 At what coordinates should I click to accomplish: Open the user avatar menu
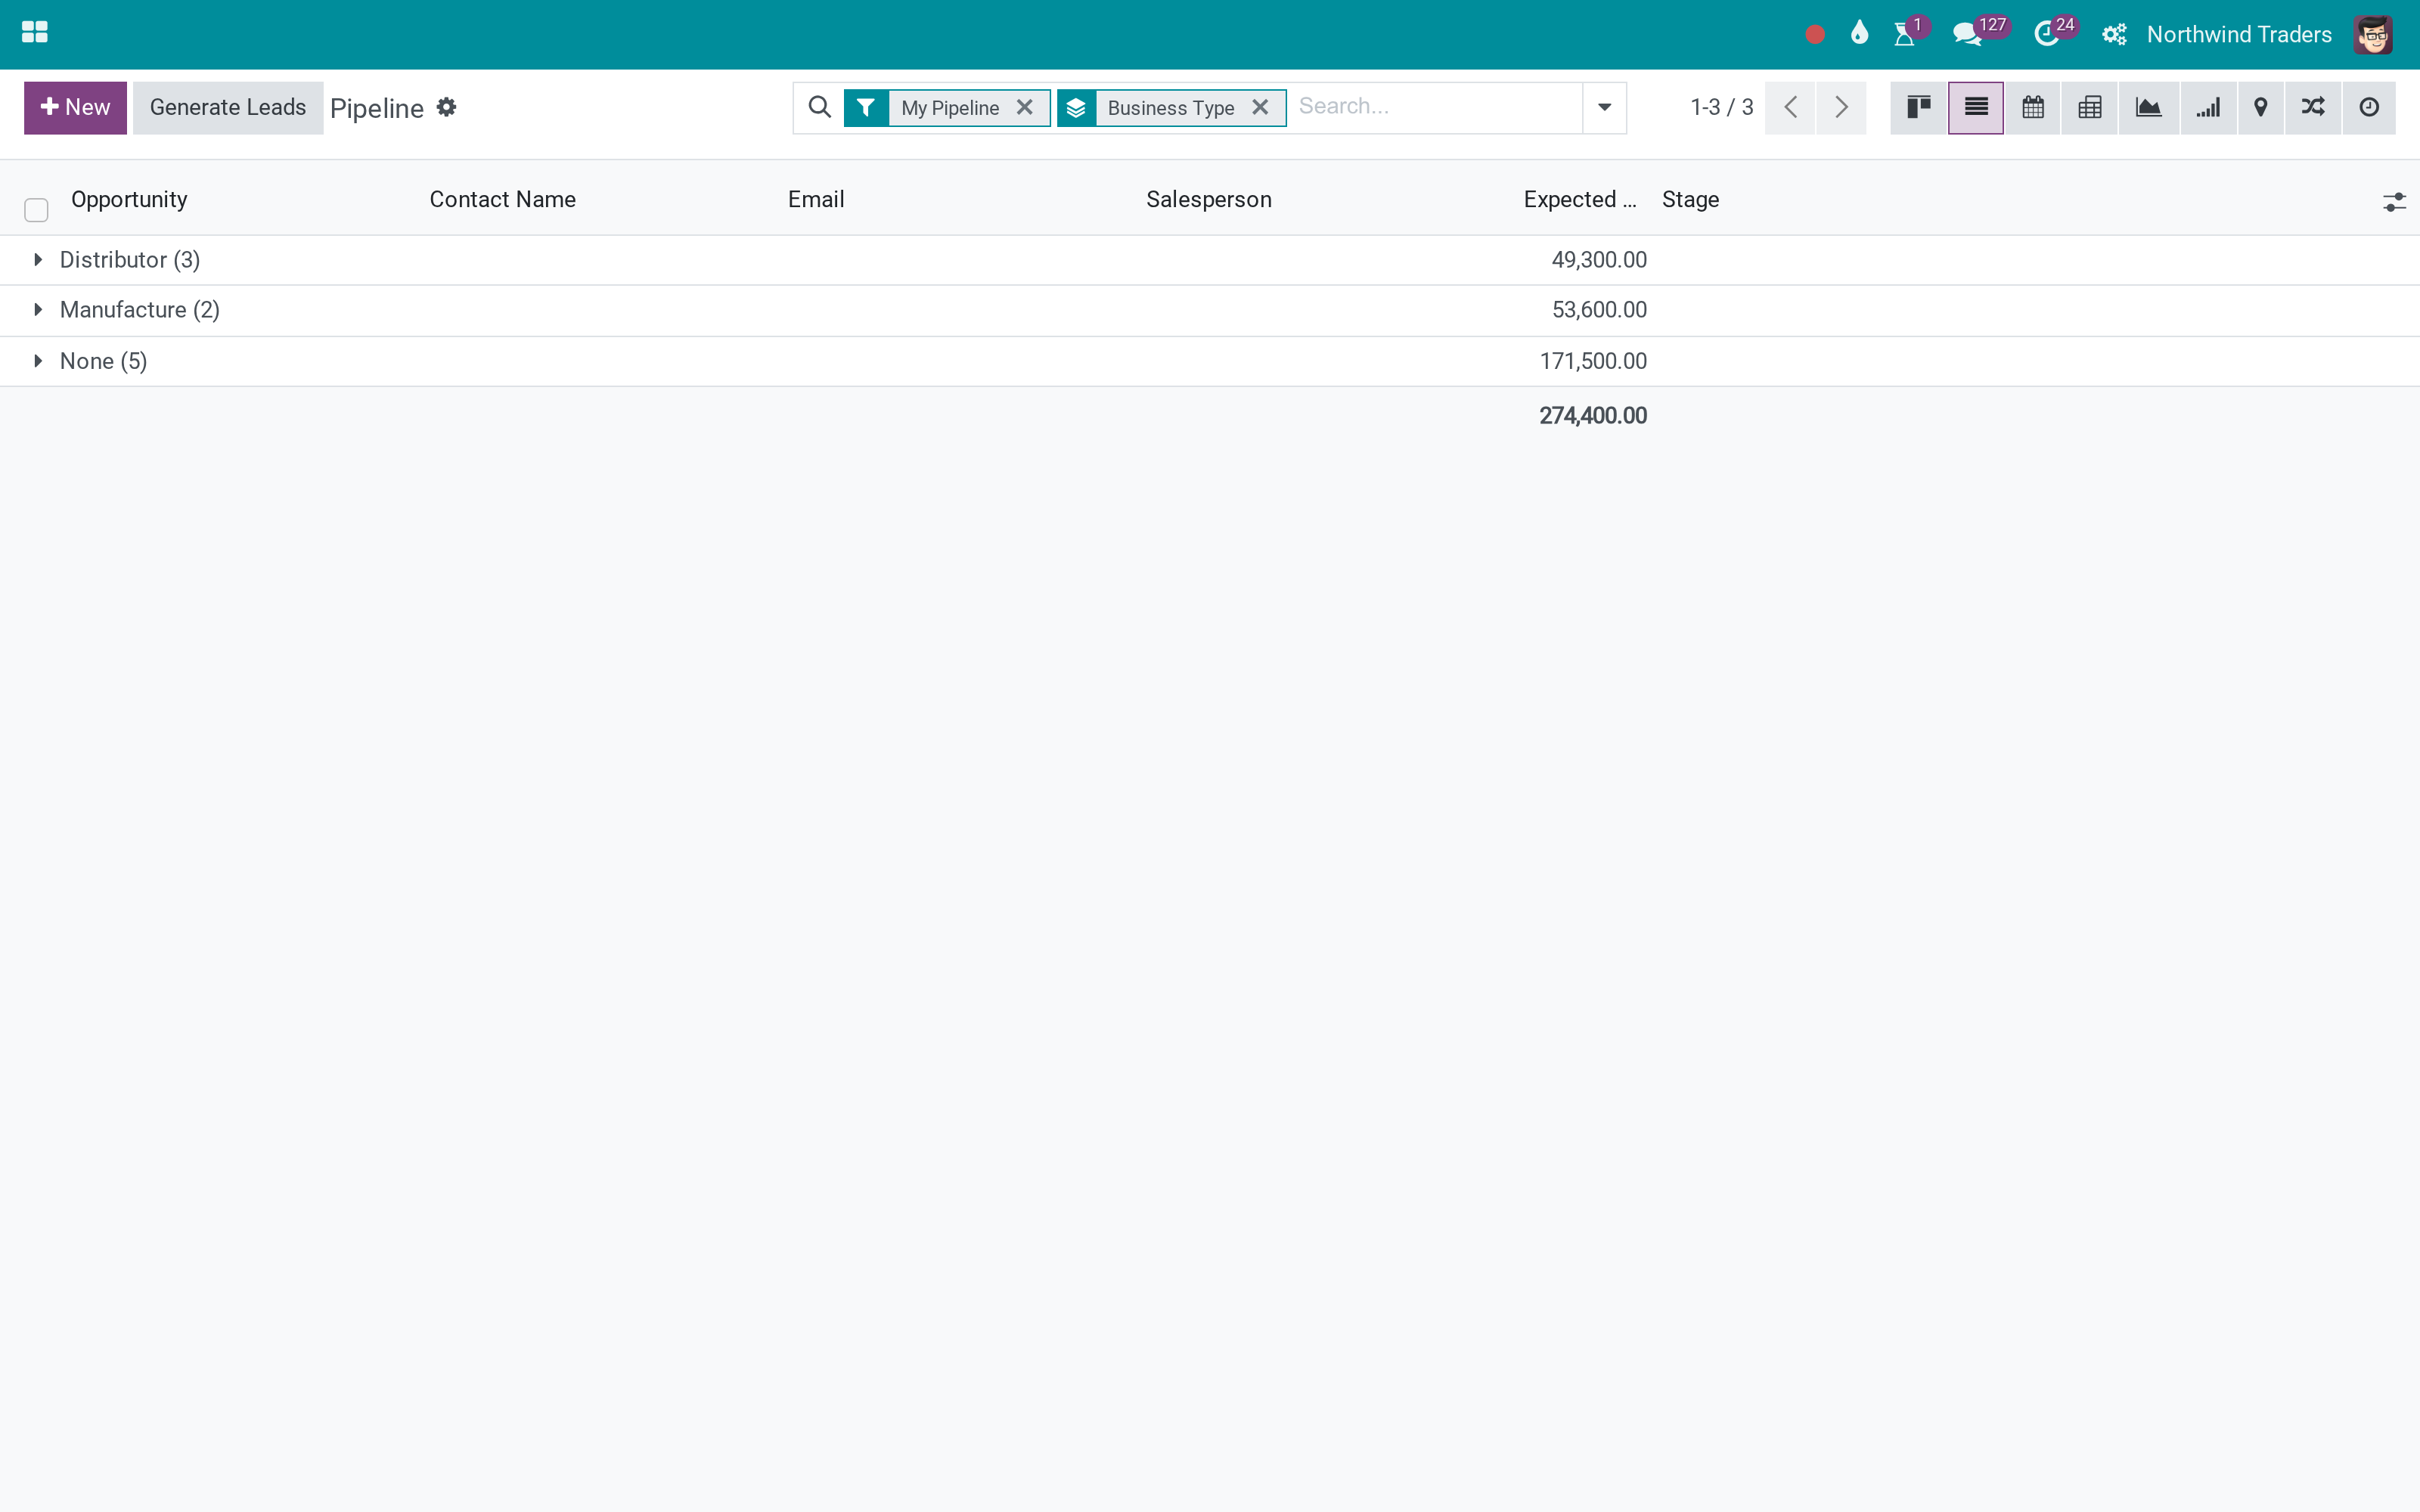(x=2373, y=34)
